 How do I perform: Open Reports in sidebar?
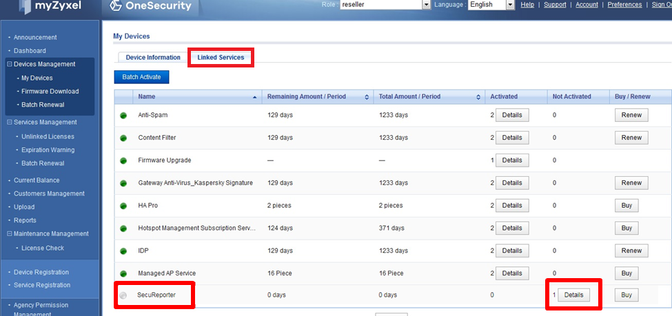click(x=25, y=220)
